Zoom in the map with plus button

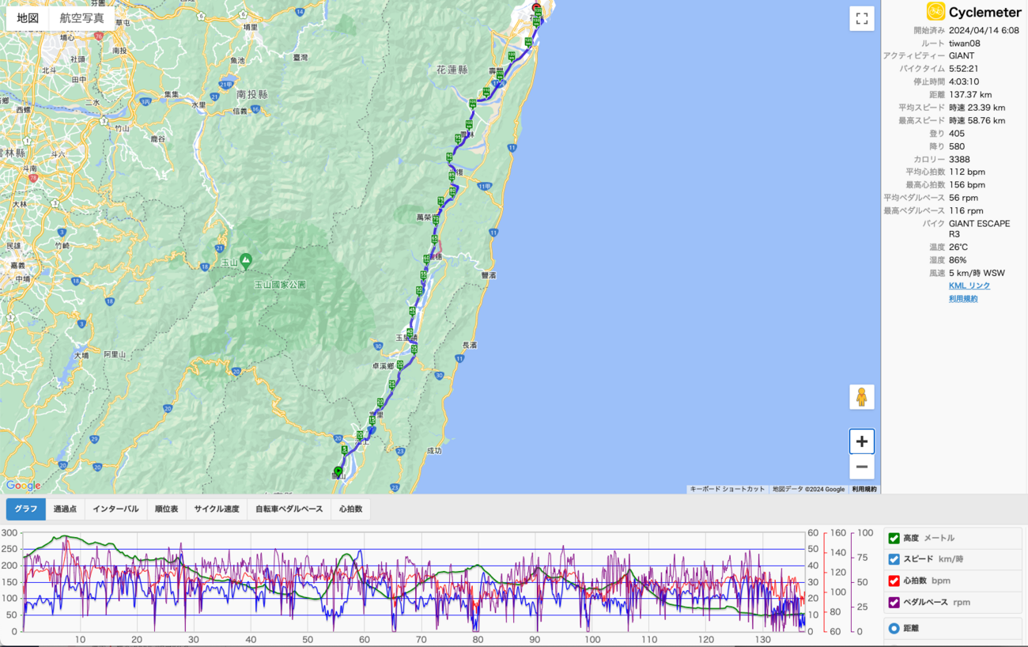click(862, 441)
